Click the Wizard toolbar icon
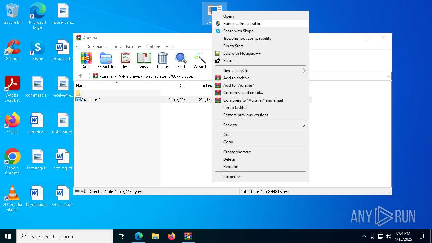Screen dimensions: 432x243 [200, 61]
